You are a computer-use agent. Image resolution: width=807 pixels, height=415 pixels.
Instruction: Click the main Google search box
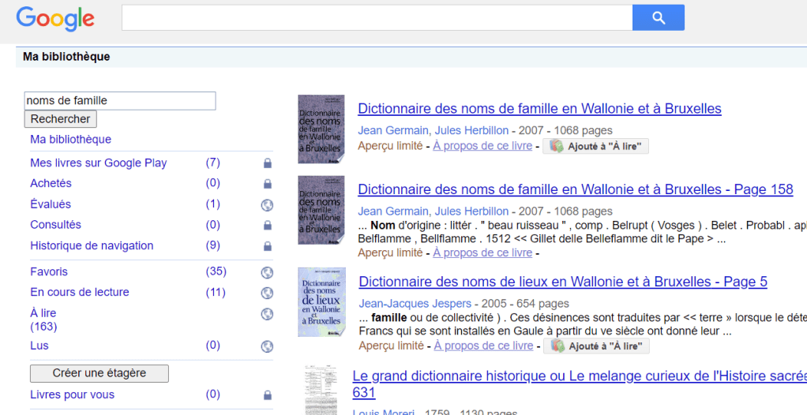coord(377,17)
